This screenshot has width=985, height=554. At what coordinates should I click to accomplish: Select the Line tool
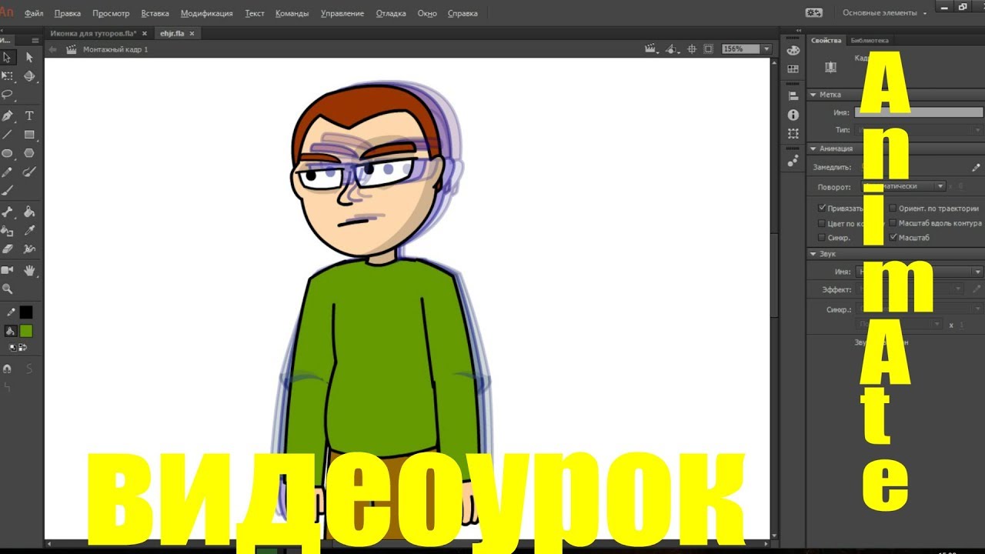pyautogui.click(x=7, y=135)
